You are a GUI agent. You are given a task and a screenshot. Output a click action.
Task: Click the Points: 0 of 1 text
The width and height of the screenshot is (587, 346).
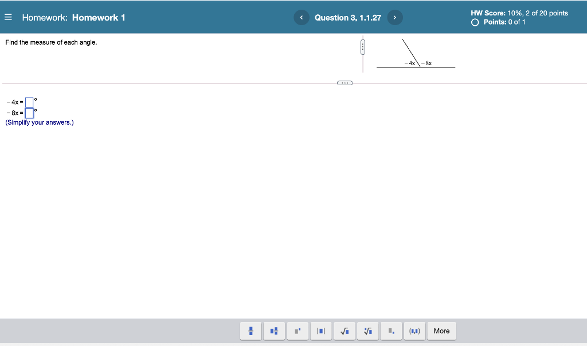(x=504, y=22)
